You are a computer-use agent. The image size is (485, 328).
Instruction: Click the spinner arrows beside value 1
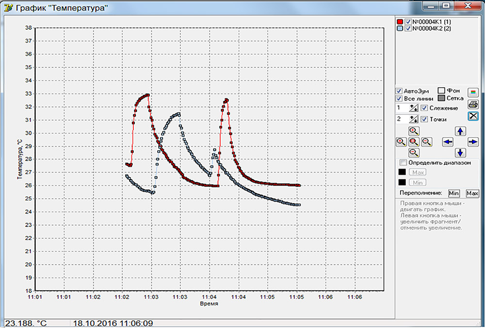[414, 108]
